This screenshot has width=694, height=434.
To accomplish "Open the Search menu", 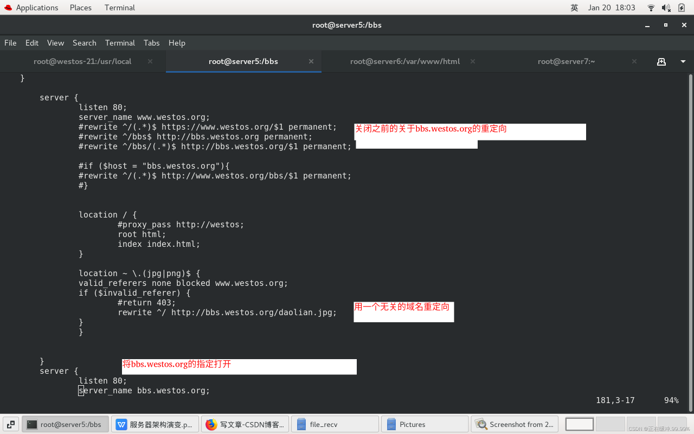I will coord(85,43).
